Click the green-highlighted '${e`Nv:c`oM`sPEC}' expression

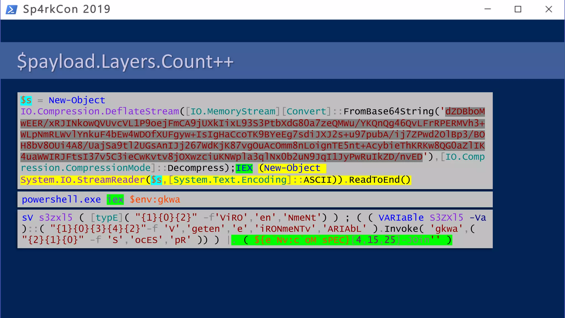click(302, 240)
